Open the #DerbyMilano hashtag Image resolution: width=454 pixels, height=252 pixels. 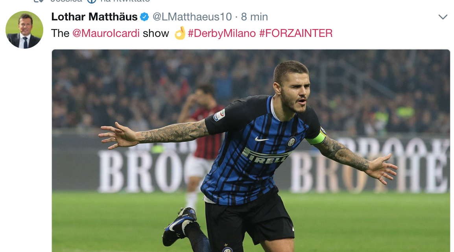pos(222,33)
